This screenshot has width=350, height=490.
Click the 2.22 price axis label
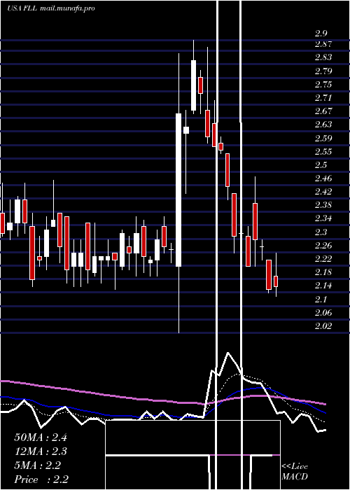pos(323,259)
